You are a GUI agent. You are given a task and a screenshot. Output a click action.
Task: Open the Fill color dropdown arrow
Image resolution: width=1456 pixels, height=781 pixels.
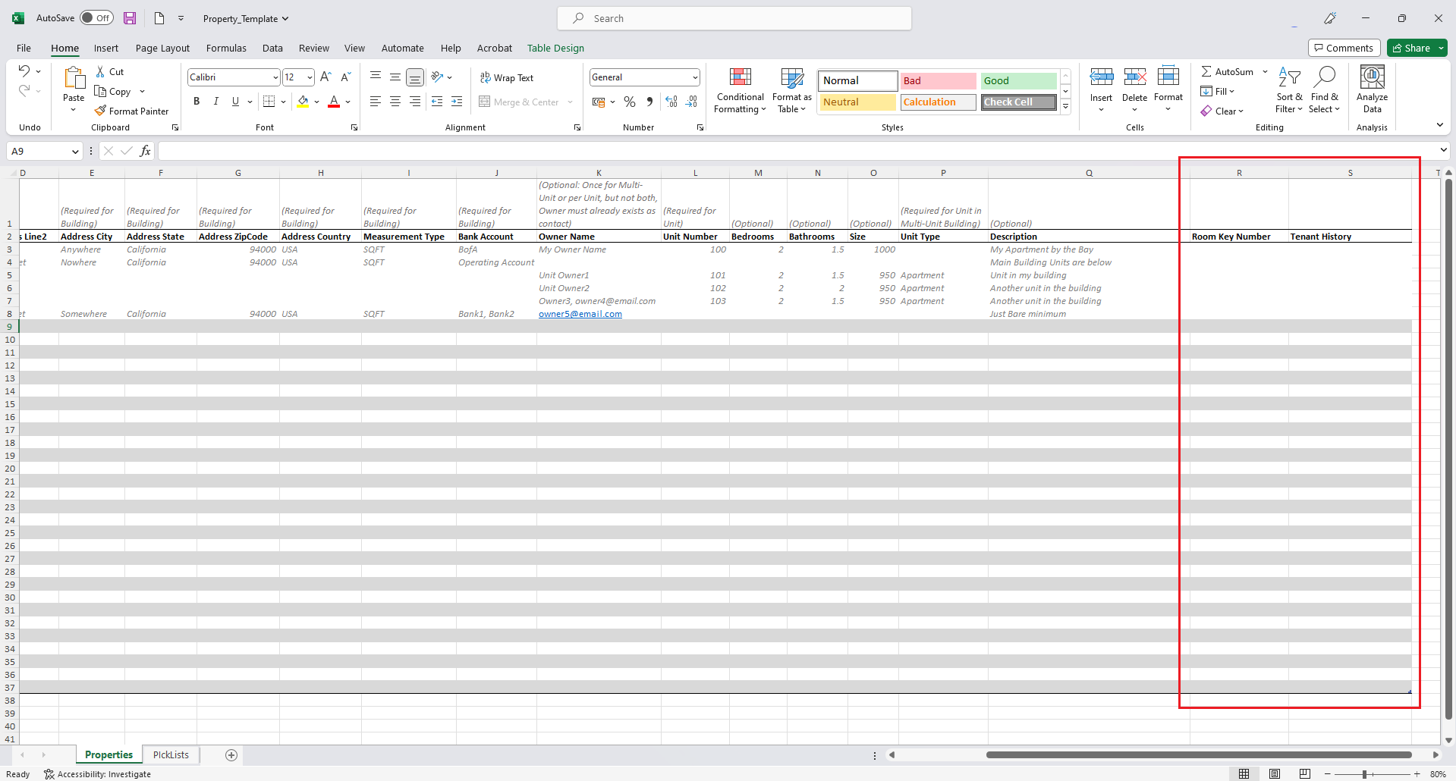click(316, 102)
